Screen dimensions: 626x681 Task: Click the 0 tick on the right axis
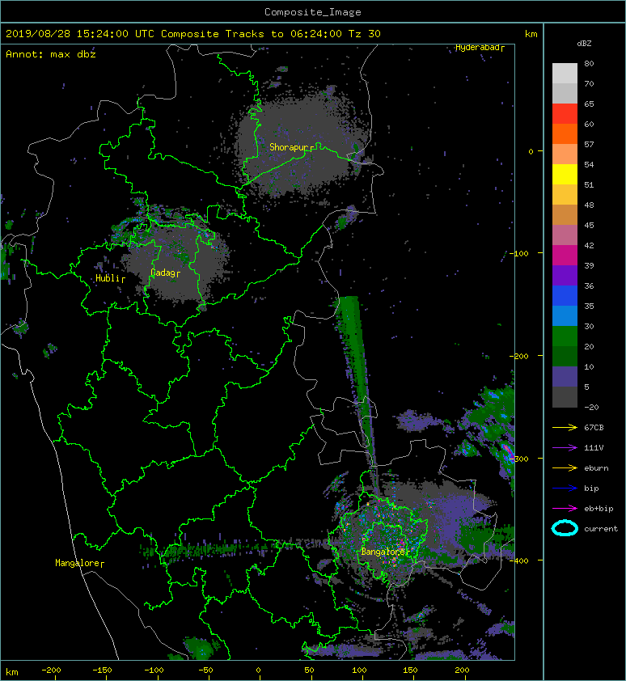point(531,151)
